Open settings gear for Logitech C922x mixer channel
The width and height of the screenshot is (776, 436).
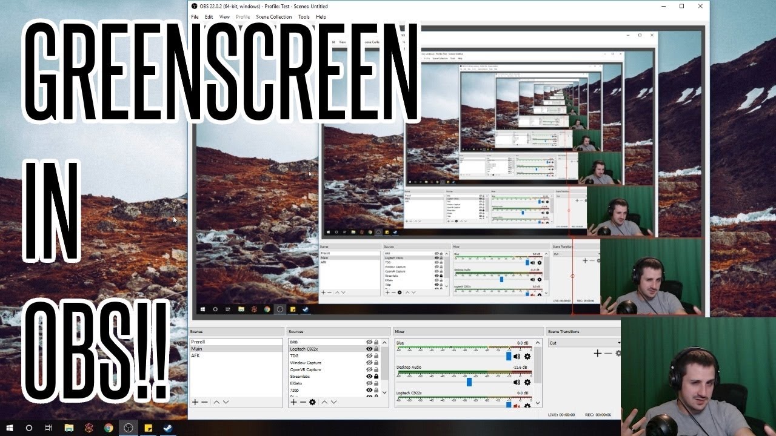(x=527, y=405)
